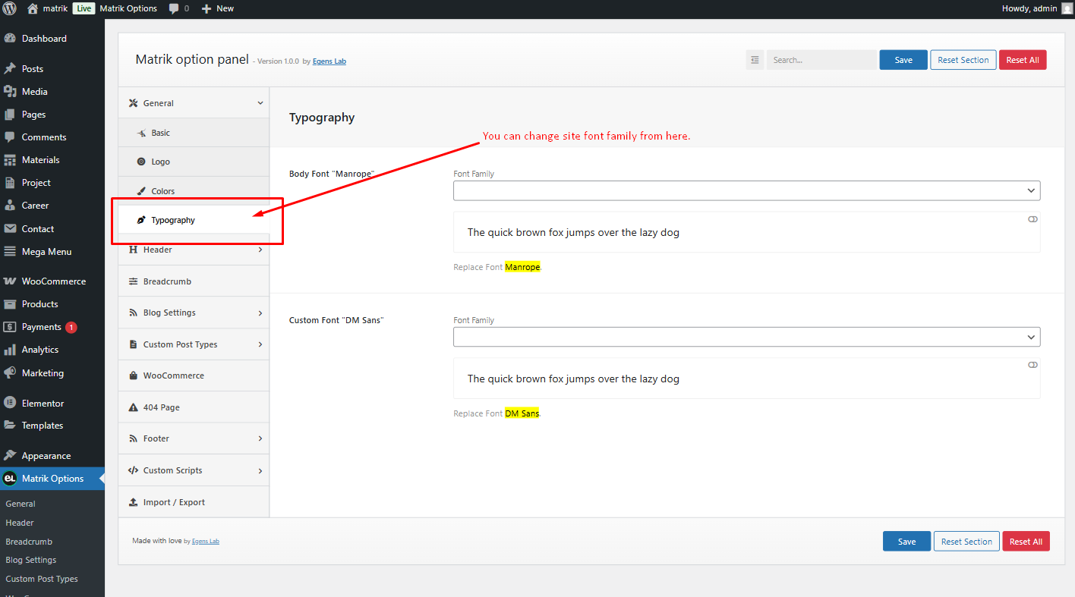1075x597 pixels.
Task: Click the Materials grid icon
Action: [10, 159]
